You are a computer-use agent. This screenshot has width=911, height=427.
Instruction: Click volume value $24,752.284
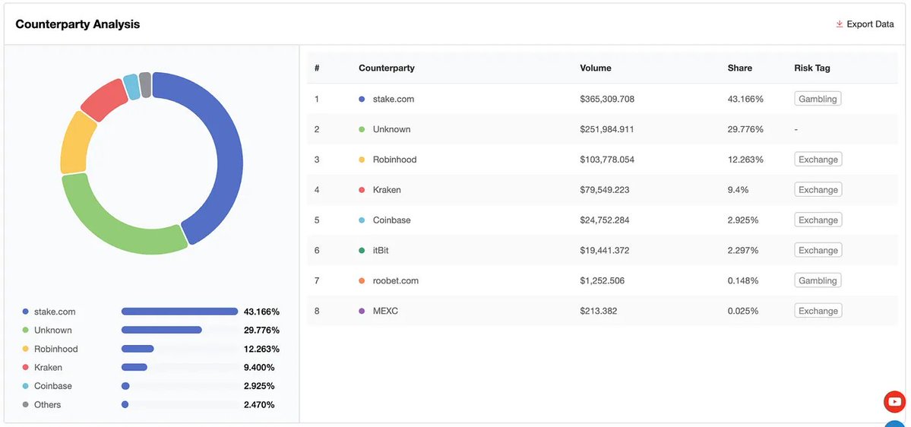(605, 220)
